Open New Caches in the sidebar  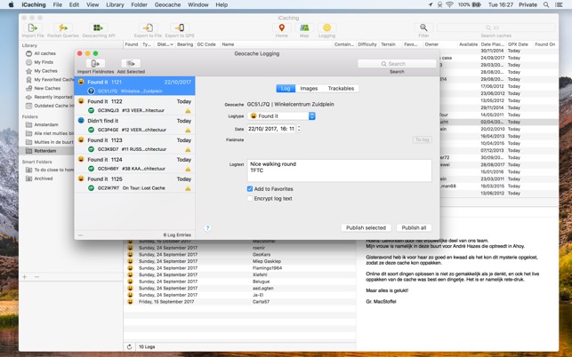click(47, 89)
